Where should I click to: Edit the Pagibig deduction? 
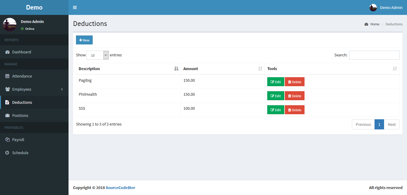276,82
